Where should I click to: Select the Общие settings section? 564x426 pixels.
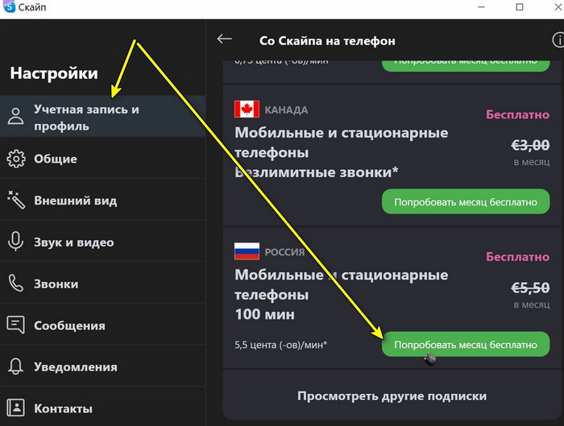103,159
